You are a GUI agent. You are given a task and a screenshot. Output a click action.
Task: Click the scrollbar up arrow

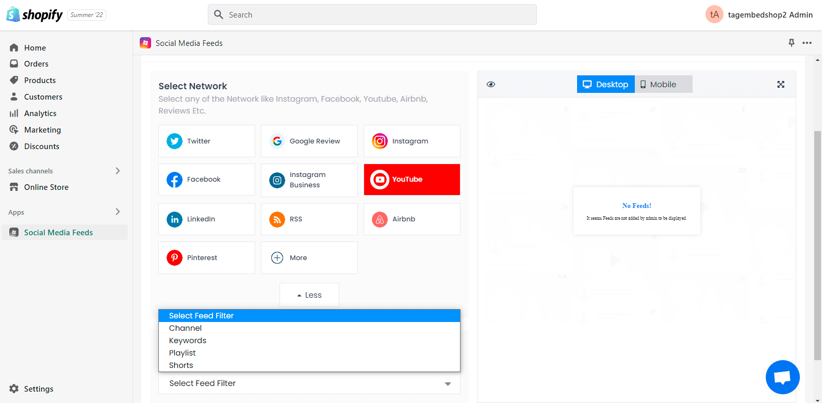tap(817, 60)
